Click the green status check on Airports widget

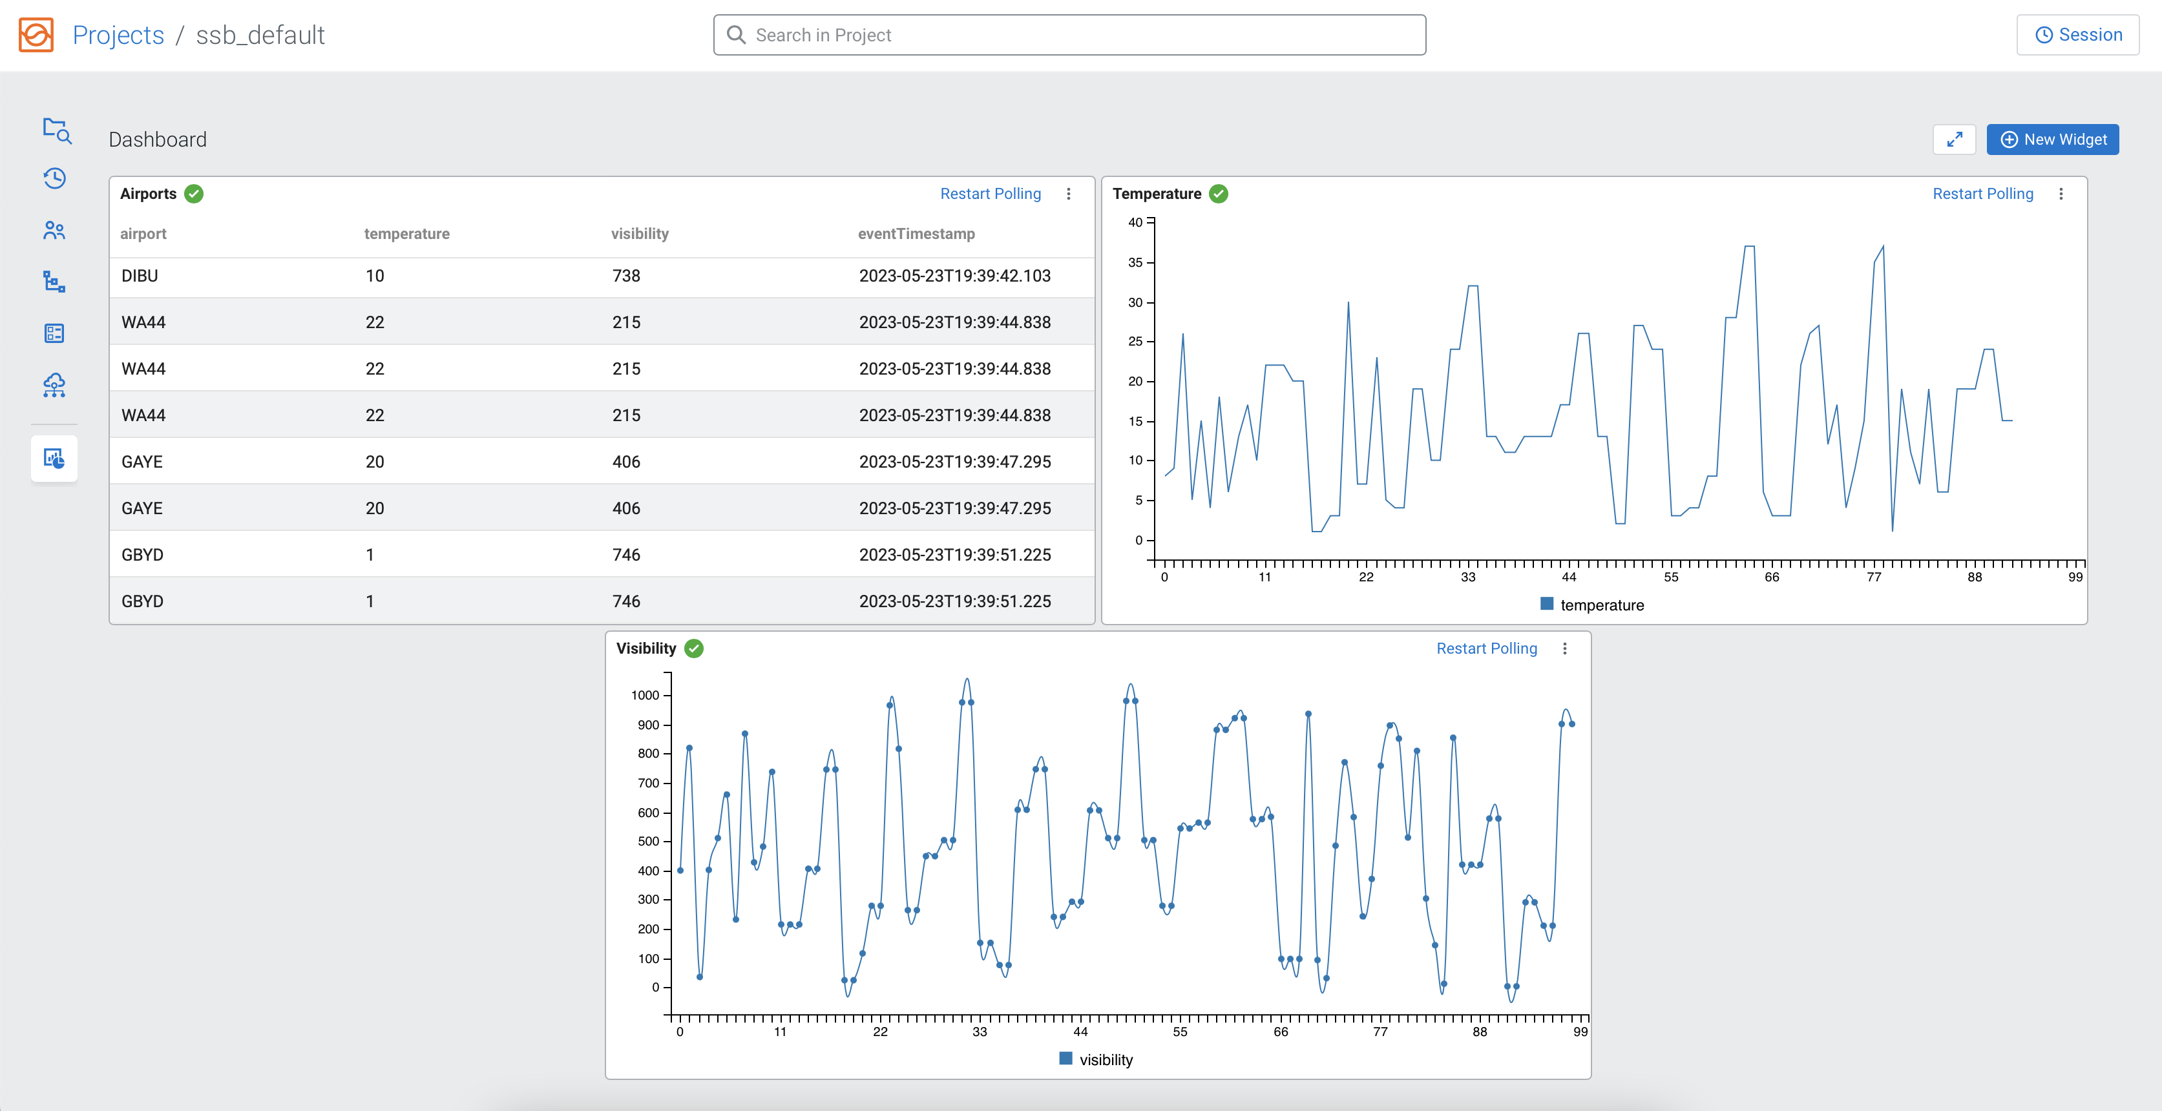point(193,193)
